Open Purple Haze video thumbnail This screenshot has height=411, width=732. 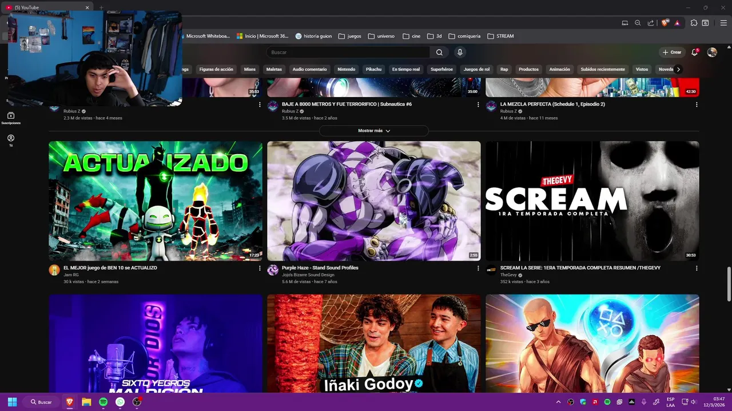click(x=374, y=201)
